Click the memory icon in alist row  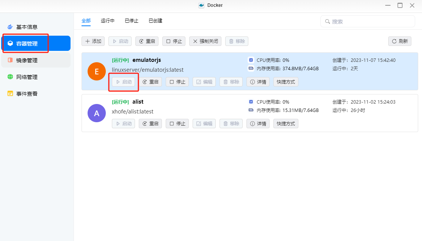click(x=251, y=110)
